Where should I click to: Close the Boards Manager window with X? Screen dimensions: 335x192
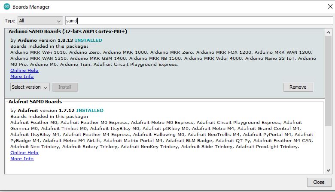coord(330,6)
